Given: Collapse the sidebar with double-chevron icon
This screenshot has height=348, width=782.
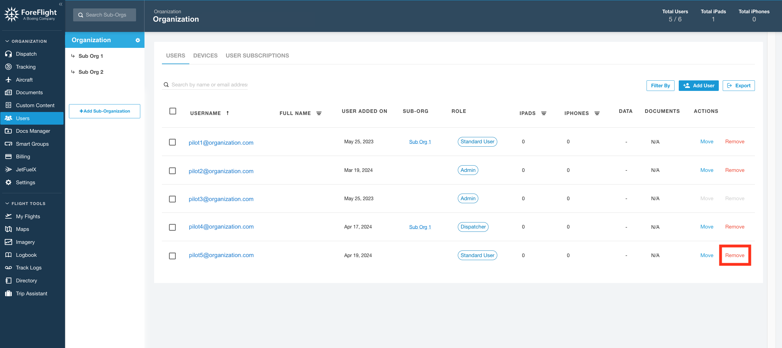Looking at the screenshot, I should [61, 4].
